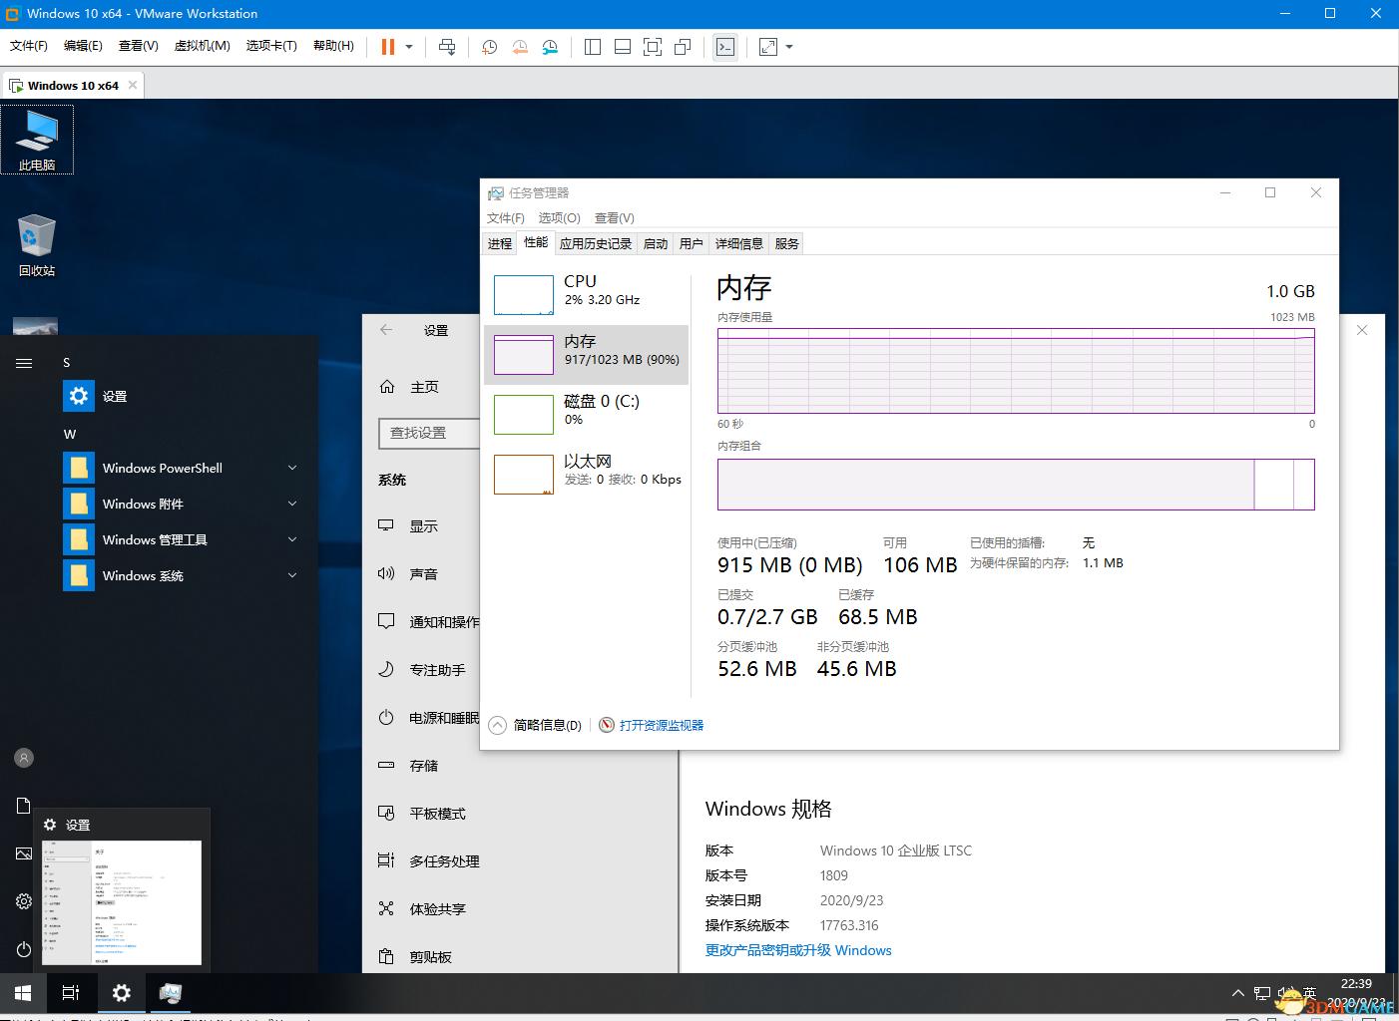
Task: Pause the virtual machine in VMware toolbar
Action: point(388,47)
